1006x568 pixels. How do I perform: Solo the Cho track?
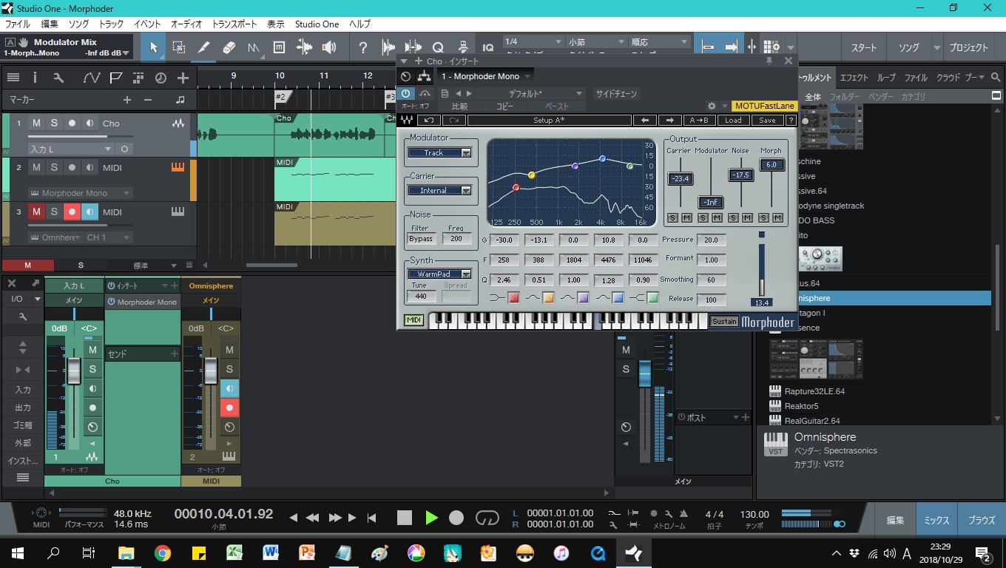click(x=55, y=123)
